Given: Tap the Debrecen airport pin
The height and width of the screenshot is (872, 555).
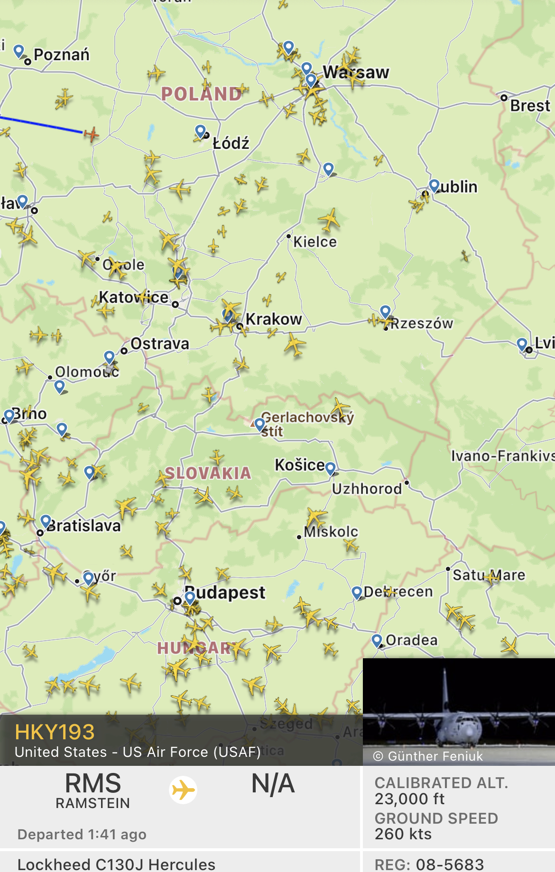Looking at the screenshot, I should pyautogui.click(x=357, y=591).
